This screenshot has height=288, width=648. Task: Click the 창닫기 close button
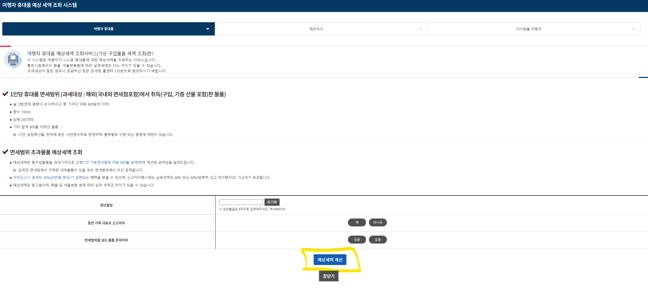(328, 276)
